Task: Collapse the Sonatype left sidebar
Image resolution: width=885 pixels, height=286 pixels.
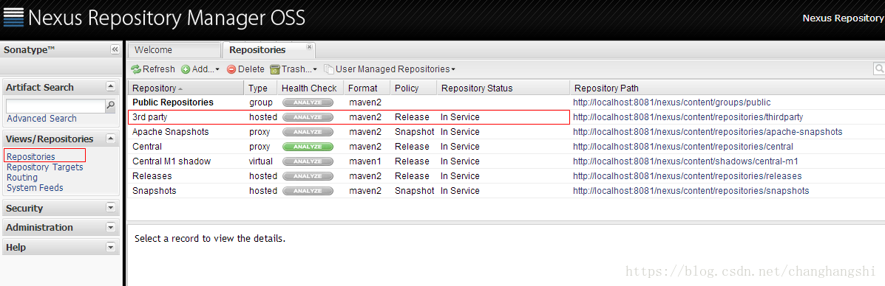Action: pyautogui.click(x=115, y=49)
